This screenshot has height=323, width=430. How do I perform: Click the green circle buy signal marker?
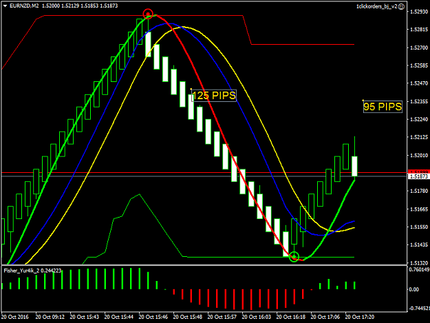[294, 257]
